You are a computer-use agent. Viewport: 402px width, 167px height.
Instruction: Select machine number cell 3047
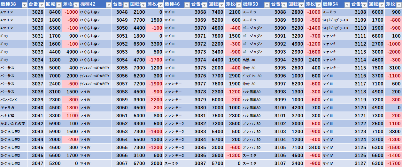36,163
